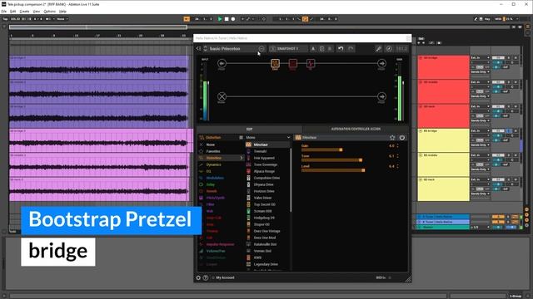Choose Scream 808 distortion model
This screenshot has height=299, width=533.
[x=262, y=211]
